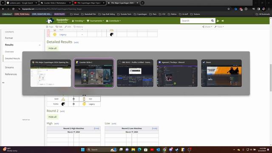Go to Overview in contents sidebar

(x=9, y=52)
